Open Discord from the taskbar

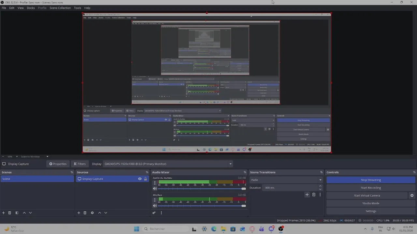tap(271, 229)
